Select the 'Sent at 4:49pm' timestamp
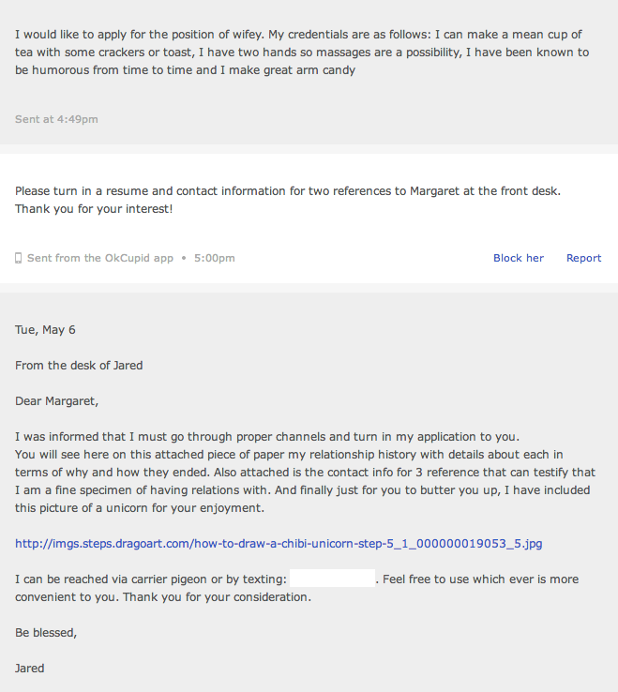The height and width of the screenshot is (692, 618). point(56,119)
